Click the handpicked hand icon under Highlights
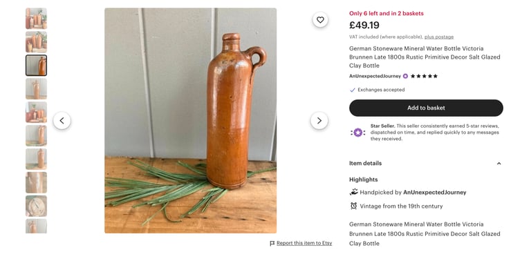531x254 pixels. [x=353, y=192]
